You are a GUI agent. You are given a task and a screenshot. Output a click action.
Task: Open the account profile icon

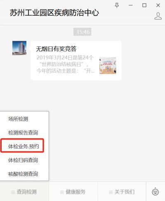(158, 16)
